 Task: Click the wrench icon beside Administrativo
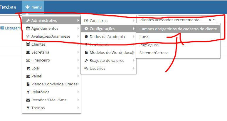[28, 21]
